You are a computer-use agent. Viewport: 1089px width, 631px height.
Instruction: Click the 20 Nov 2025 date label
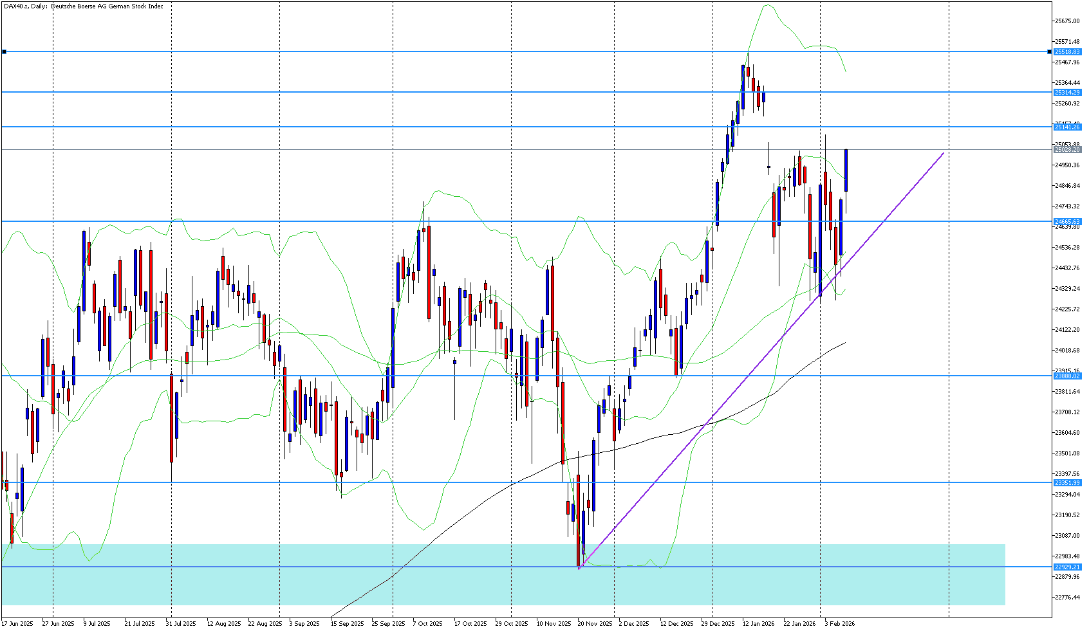pyautogui.click(x=595, y=624)
